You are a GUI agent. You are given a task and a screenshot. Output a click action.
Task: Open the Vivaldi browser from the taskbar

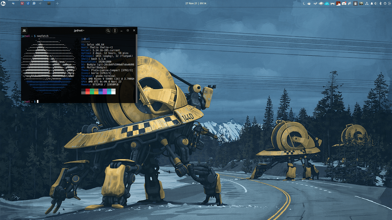pos(22,3)
